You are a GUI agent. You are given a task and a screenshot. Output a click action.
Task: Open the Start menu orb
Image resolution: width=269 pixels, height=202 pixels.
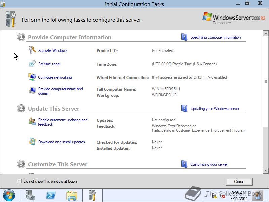(9, 195)
